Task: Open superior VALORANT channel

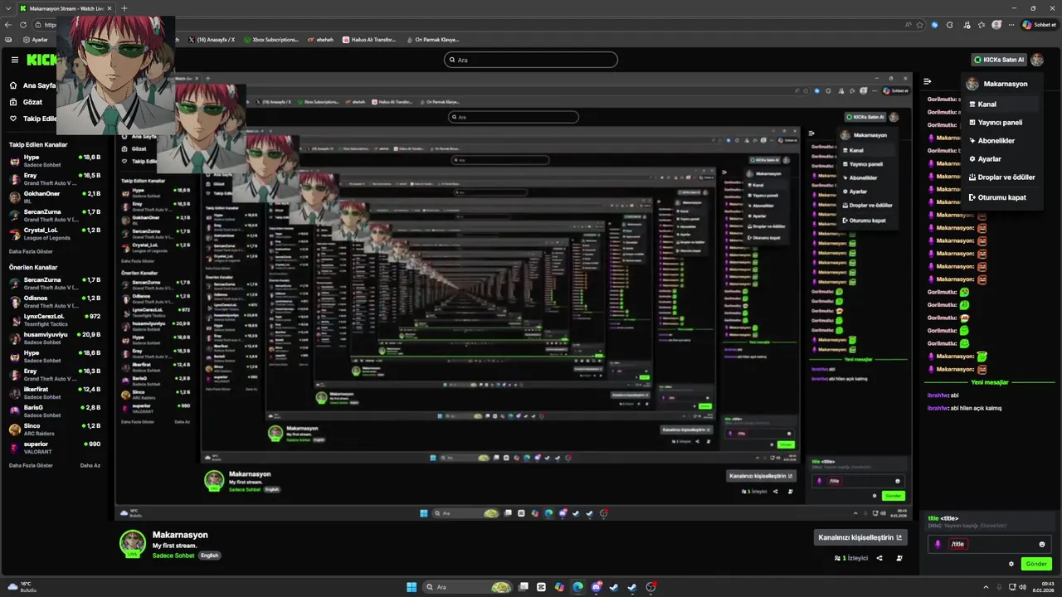Action: 55,448
